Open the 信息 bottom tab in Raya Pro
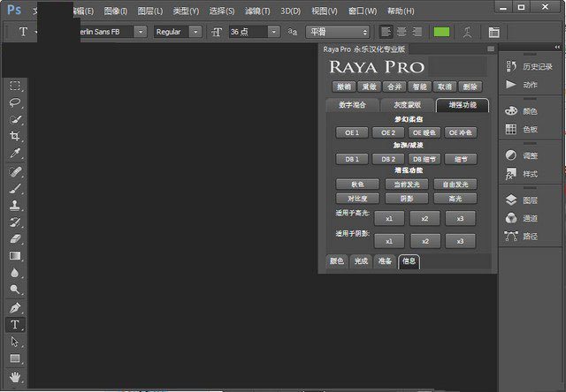Viewport: 566px width, 392px height. [x=409, y=260]
